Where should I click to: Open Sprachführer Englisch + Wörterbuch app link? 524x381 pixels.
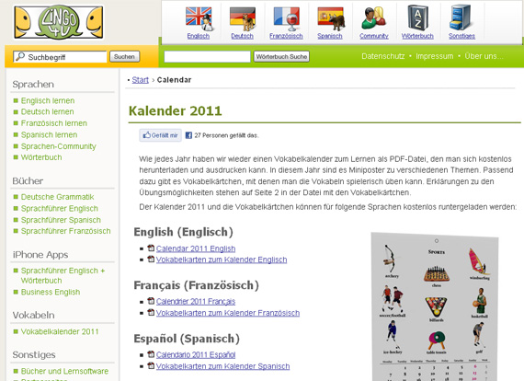click(63, 275)
